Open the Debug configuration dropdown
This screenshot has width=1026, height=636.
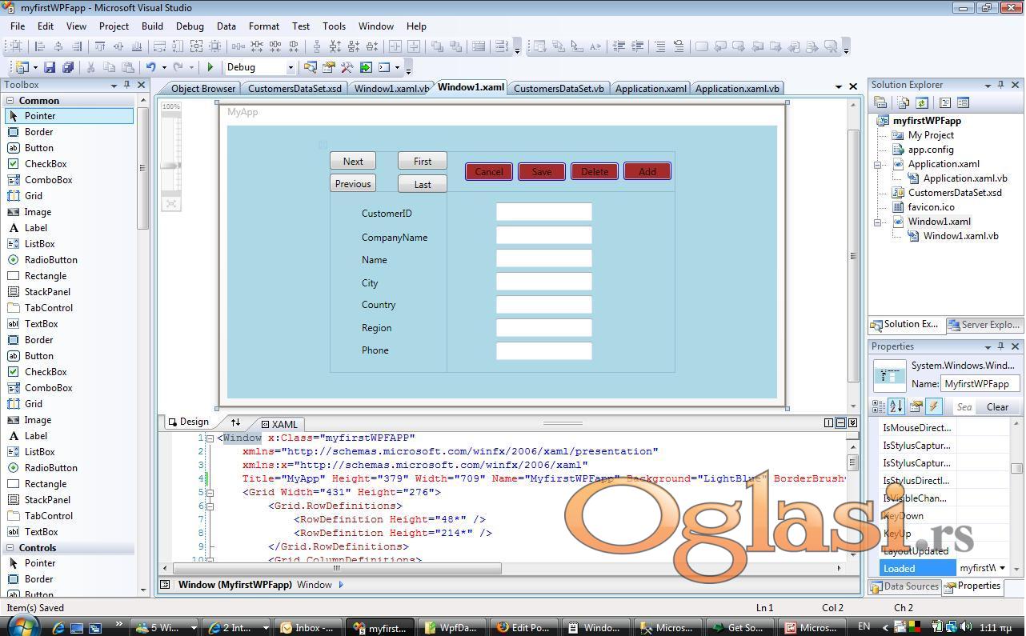coord(291,68)
